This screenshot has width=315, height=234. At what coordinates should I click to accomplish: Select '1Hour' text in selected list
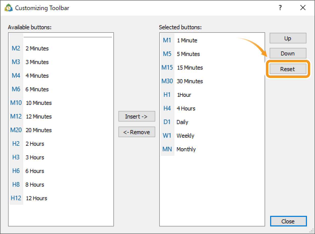pos(184,95)
